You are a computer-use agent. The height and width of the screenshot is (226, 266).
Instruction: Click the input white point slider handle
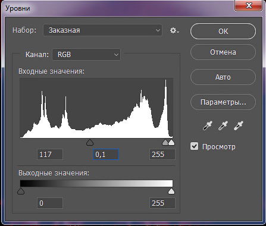point(171,142)
